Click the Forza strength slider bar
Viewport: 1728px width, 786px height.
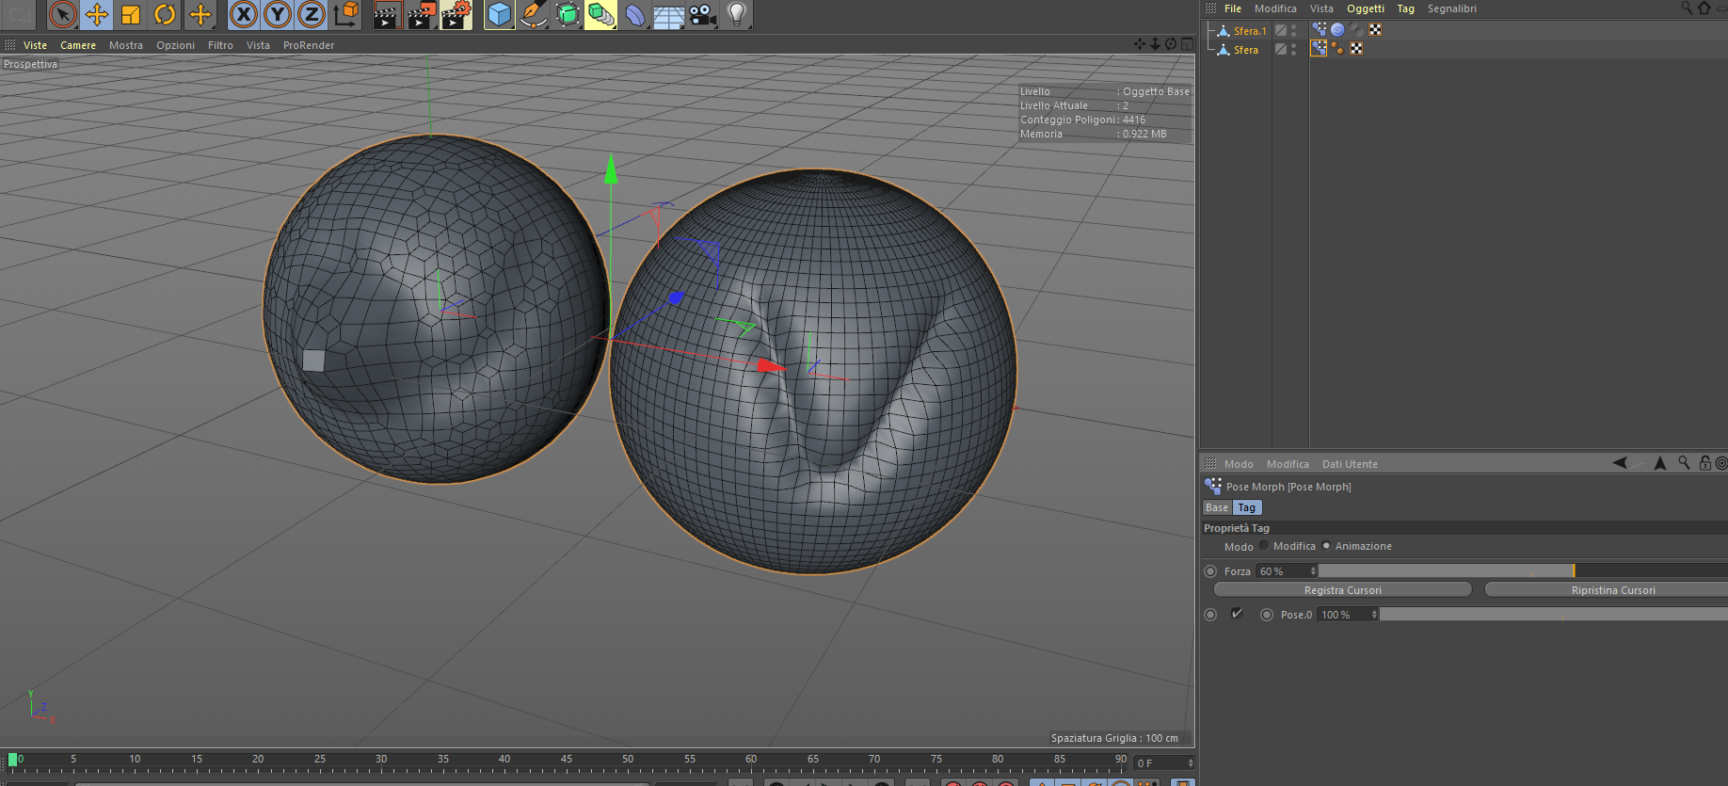1445,571
